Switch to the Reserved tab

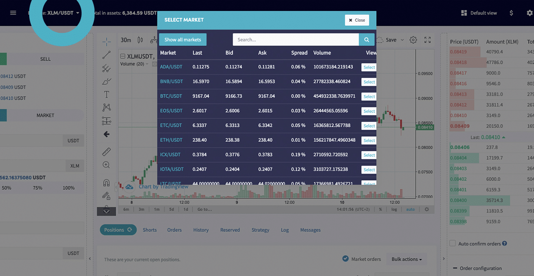point(230,230)
